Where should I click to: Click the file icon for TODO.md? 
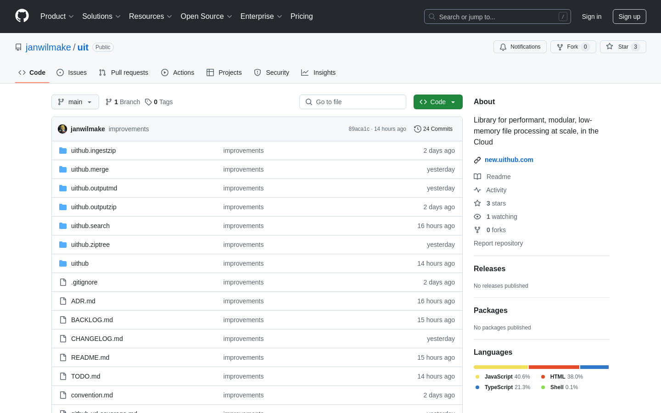[63, 376]
